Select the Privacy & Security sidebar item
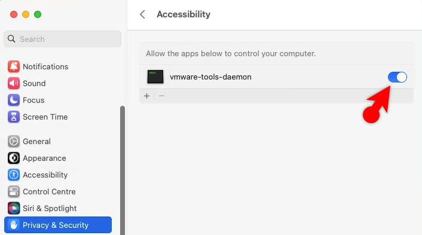422x235 pixels. (58, 225)
